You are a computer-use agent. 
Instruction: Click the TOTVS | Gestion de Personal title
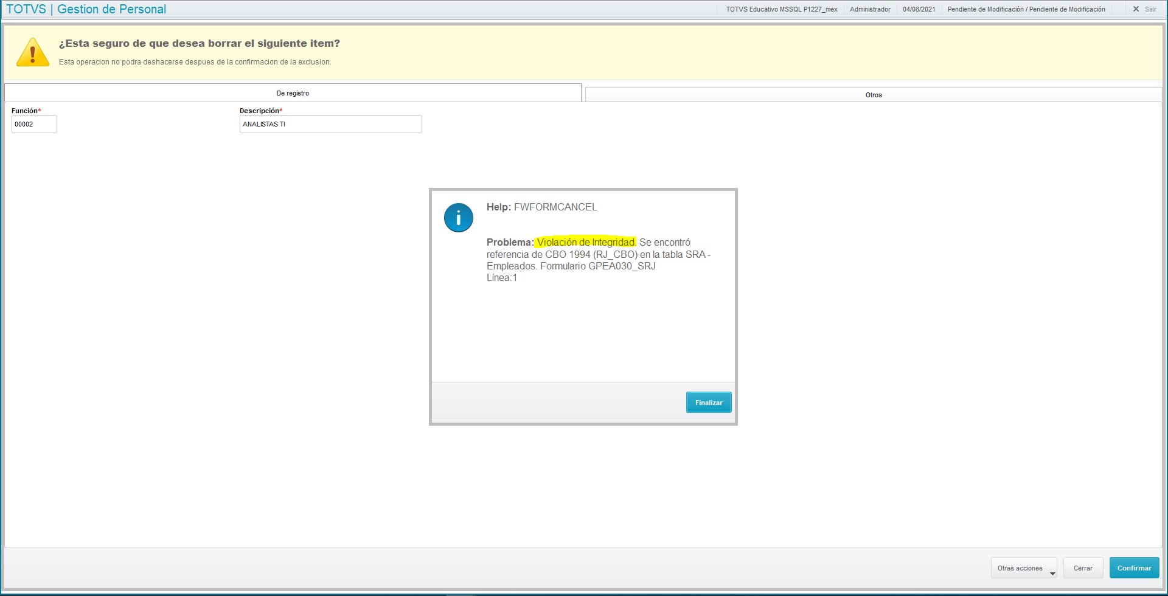pyautogui.click(x=86, y=9)
